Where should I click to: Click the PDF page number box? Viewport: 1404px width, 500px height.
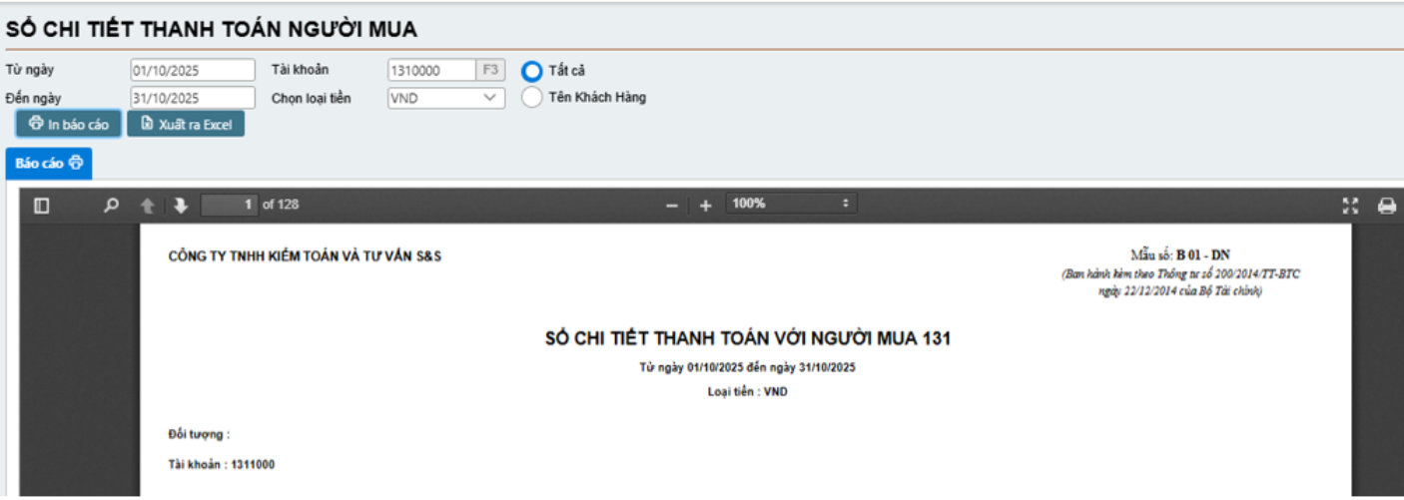click(x=229, y=205)
